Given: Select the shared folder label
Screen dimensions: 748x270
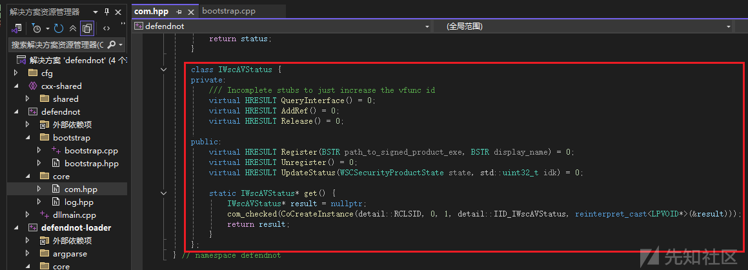Looking at the screenshot, I should click(x=66, y=99).
